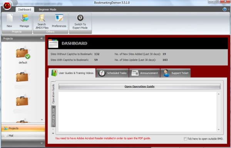Create a New project

(x=9, y=21)
